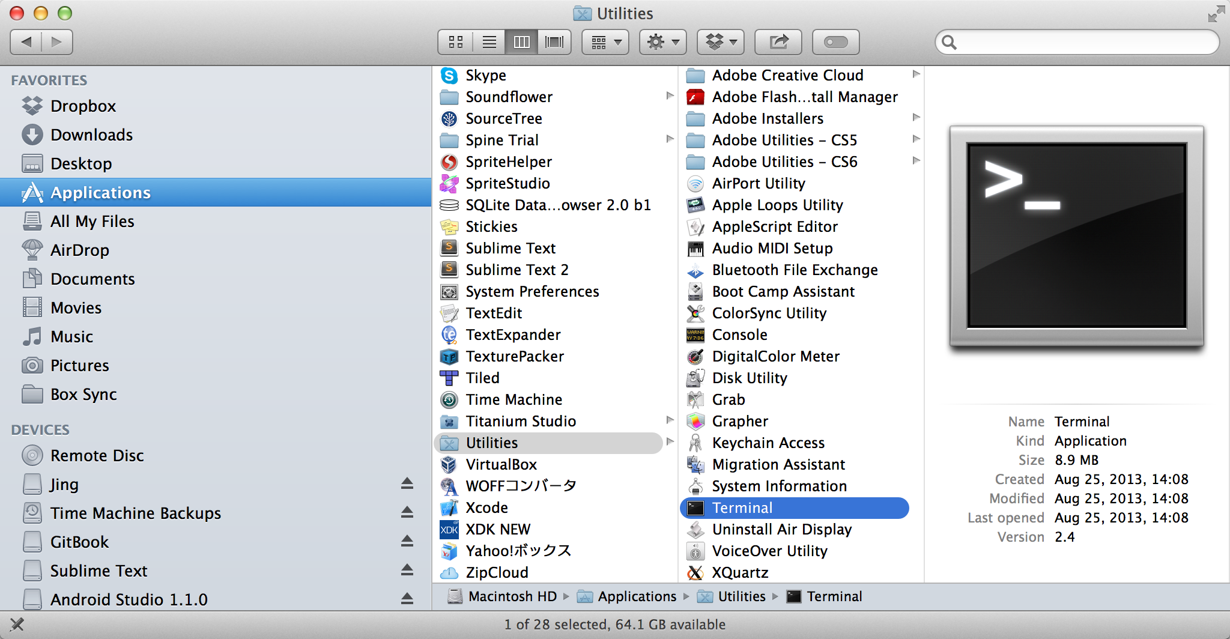Select the VirtualBox app icon
Screen dimensions: 1230x639
[449, 464]
